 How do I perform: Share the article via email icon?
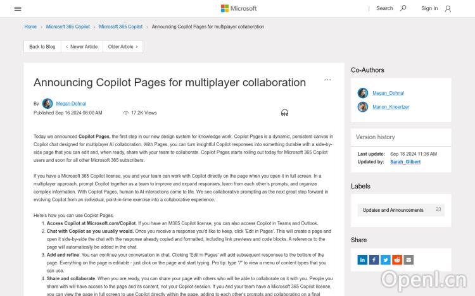(408, 259)
